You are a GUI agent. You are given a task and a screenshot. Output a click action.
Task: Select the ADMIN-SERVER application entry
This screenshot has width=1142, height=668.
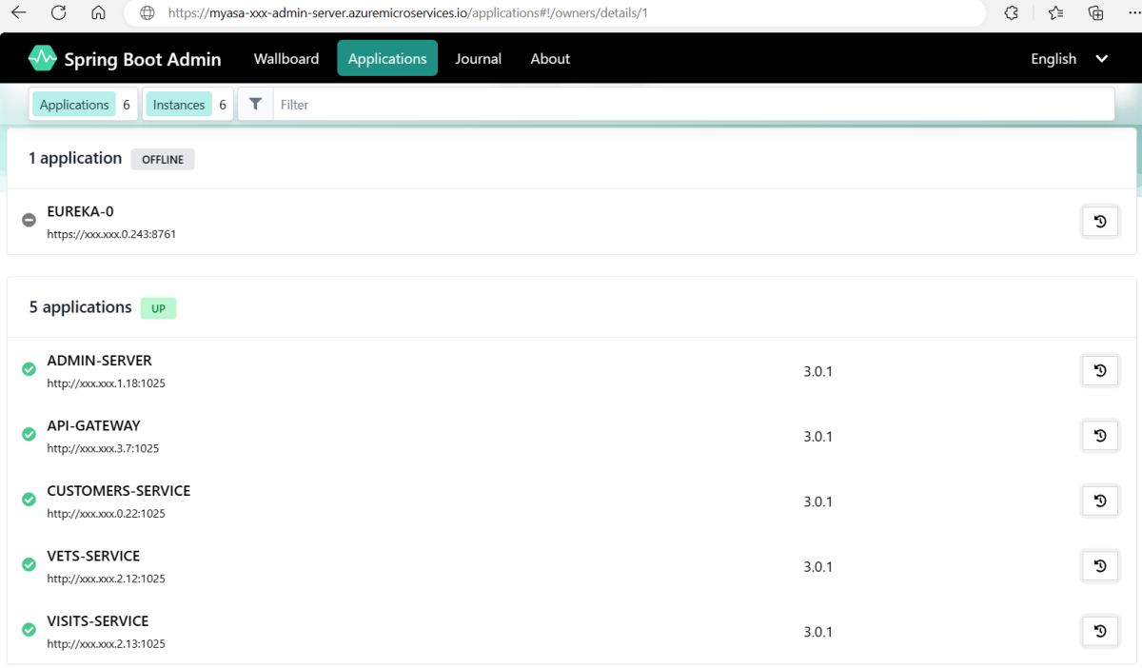99,362
